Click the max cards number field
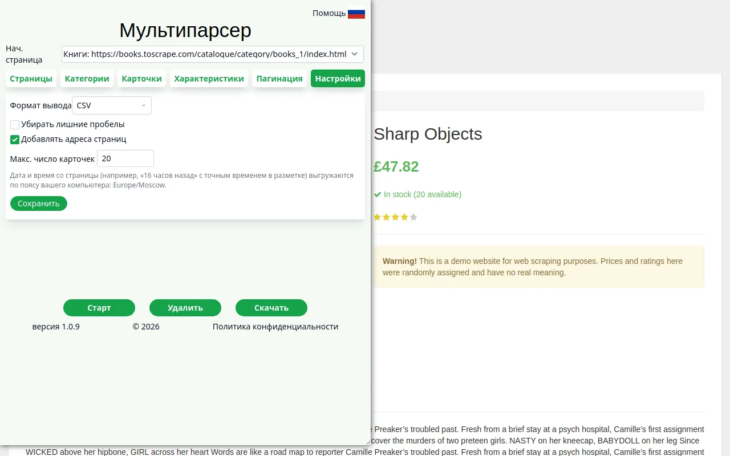Image resolution: width=730 pixels, height=456 pixels. 125,158
